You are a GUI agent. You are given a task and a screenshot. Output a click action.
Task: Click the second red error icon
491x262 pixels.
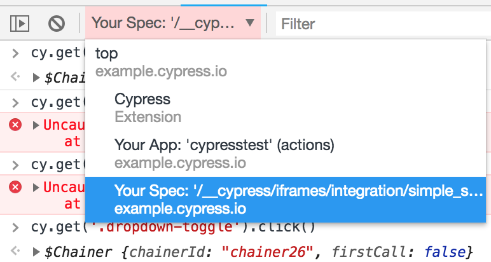click(x=15, y=187)
